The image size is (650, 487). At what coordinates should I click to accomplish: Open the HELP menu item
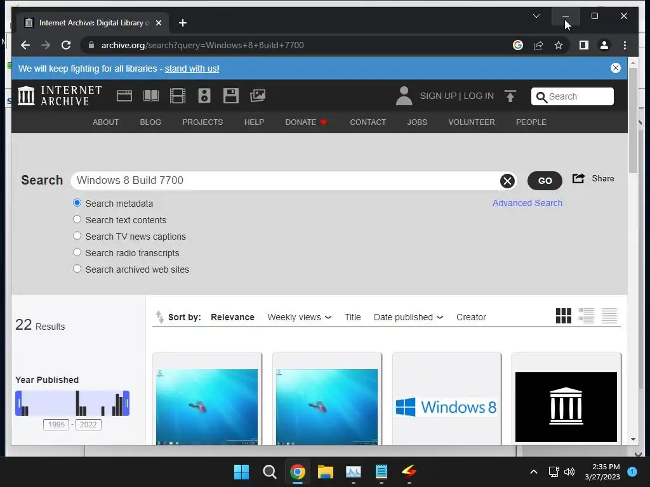[x=254, y=122]
